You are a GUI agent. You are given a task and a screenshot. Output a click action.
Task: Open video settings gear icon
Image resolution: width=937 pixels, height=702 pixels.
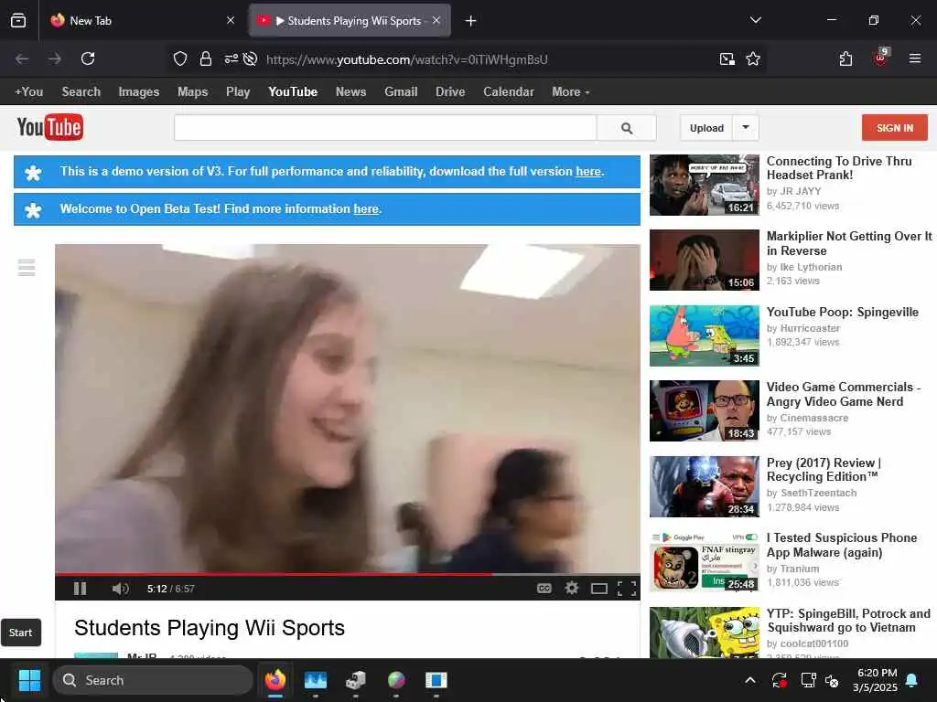(572, 589)
